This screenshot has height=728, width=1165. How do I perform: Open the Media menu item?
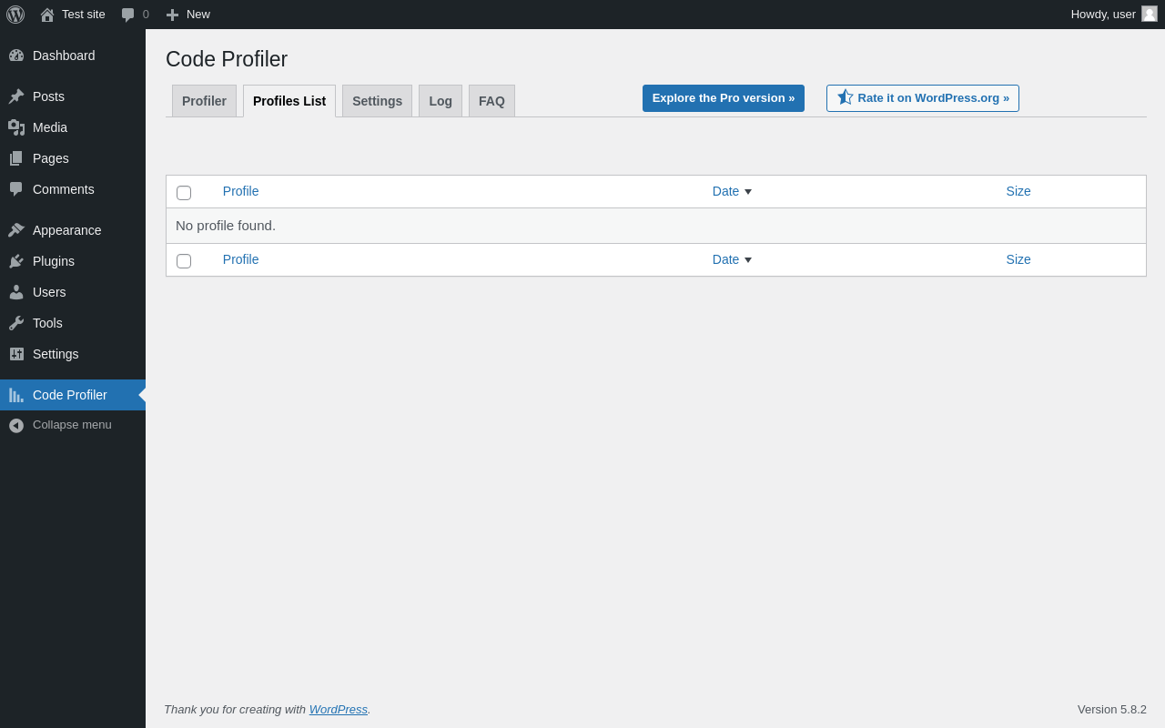pos(73,127)
